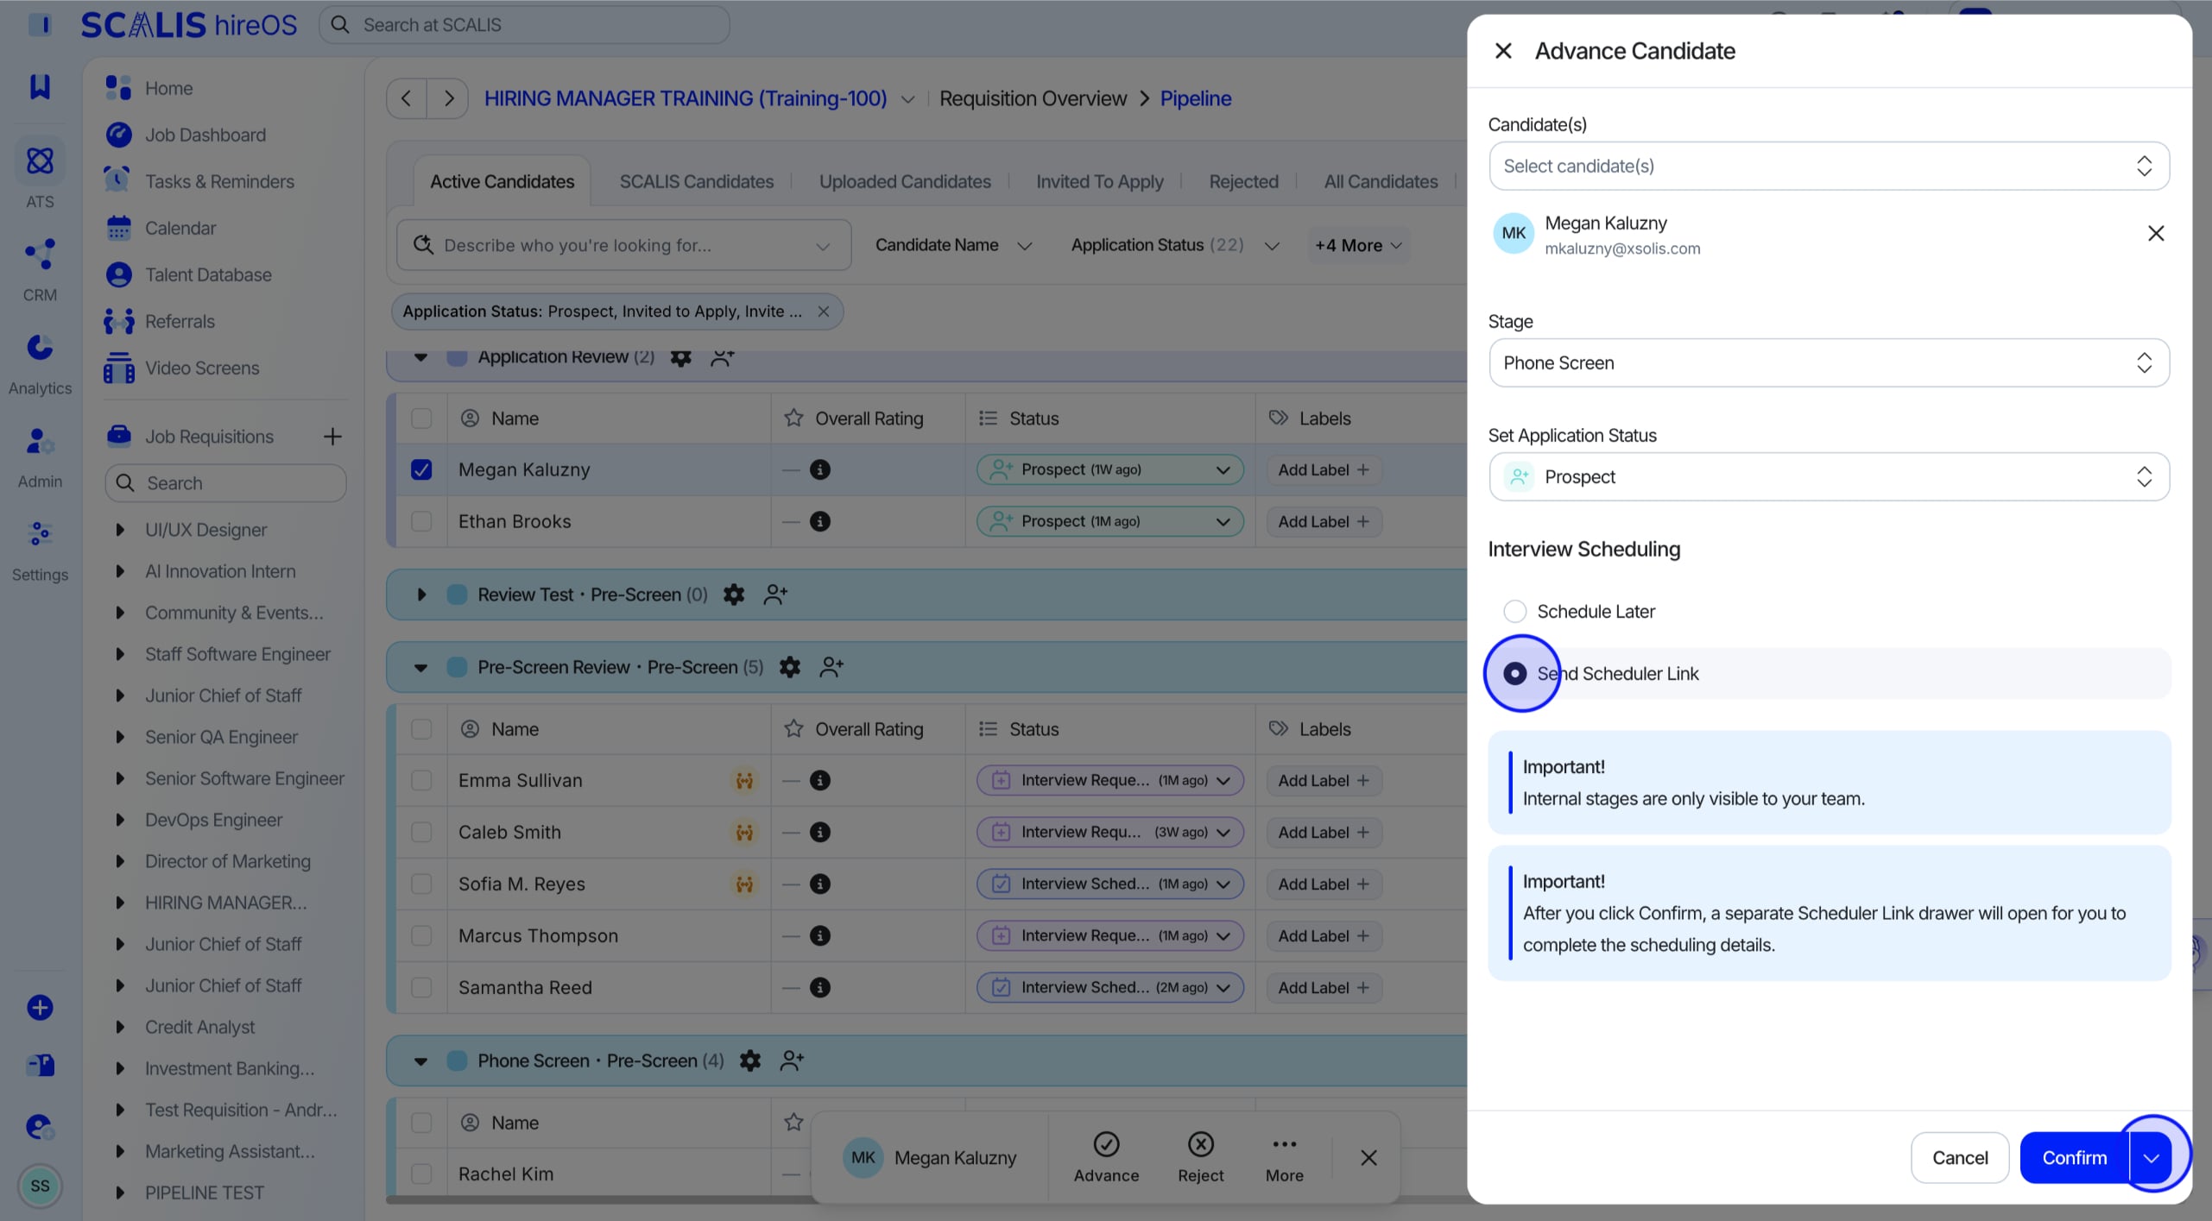Switch to Rejected tab
This screenshot has width=2212, height=1221.
tap(1243, 182)
